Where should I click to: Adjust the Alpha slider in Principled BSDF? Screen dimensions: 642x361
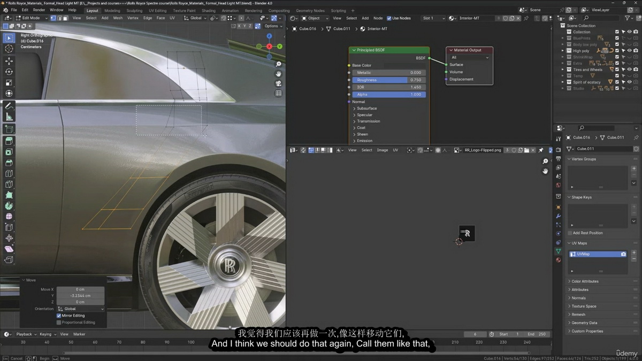[x=389, y=94]
